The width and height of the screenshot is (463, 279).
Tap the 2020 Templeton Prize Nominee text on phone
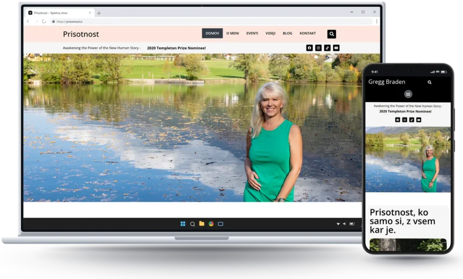405,112
